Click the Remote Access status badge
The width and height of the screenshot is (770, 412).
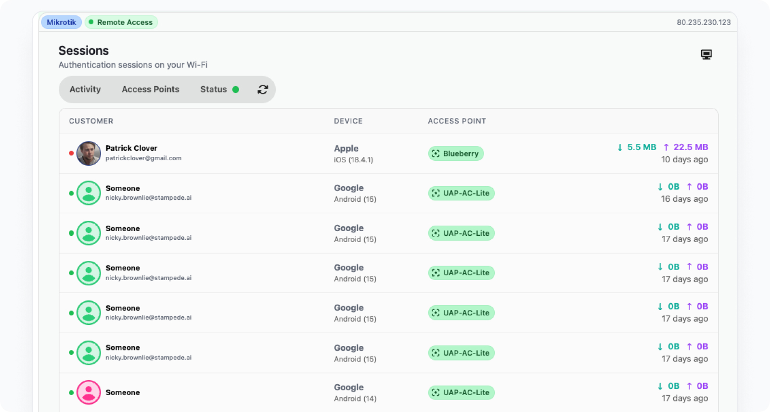(x=121, y=22)
